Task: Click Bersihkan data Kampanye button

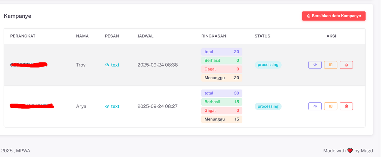Action: tap(334, 16)
